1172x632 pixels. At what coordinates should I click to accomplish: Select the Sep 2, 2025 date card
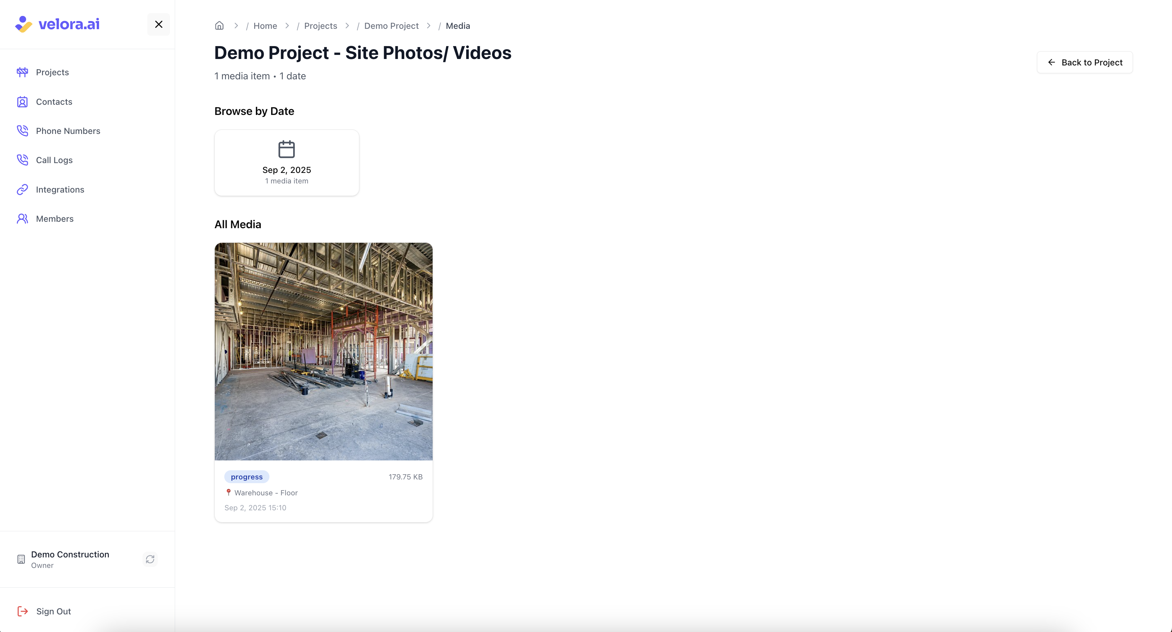pyautogui.click(x=287, y=163)
